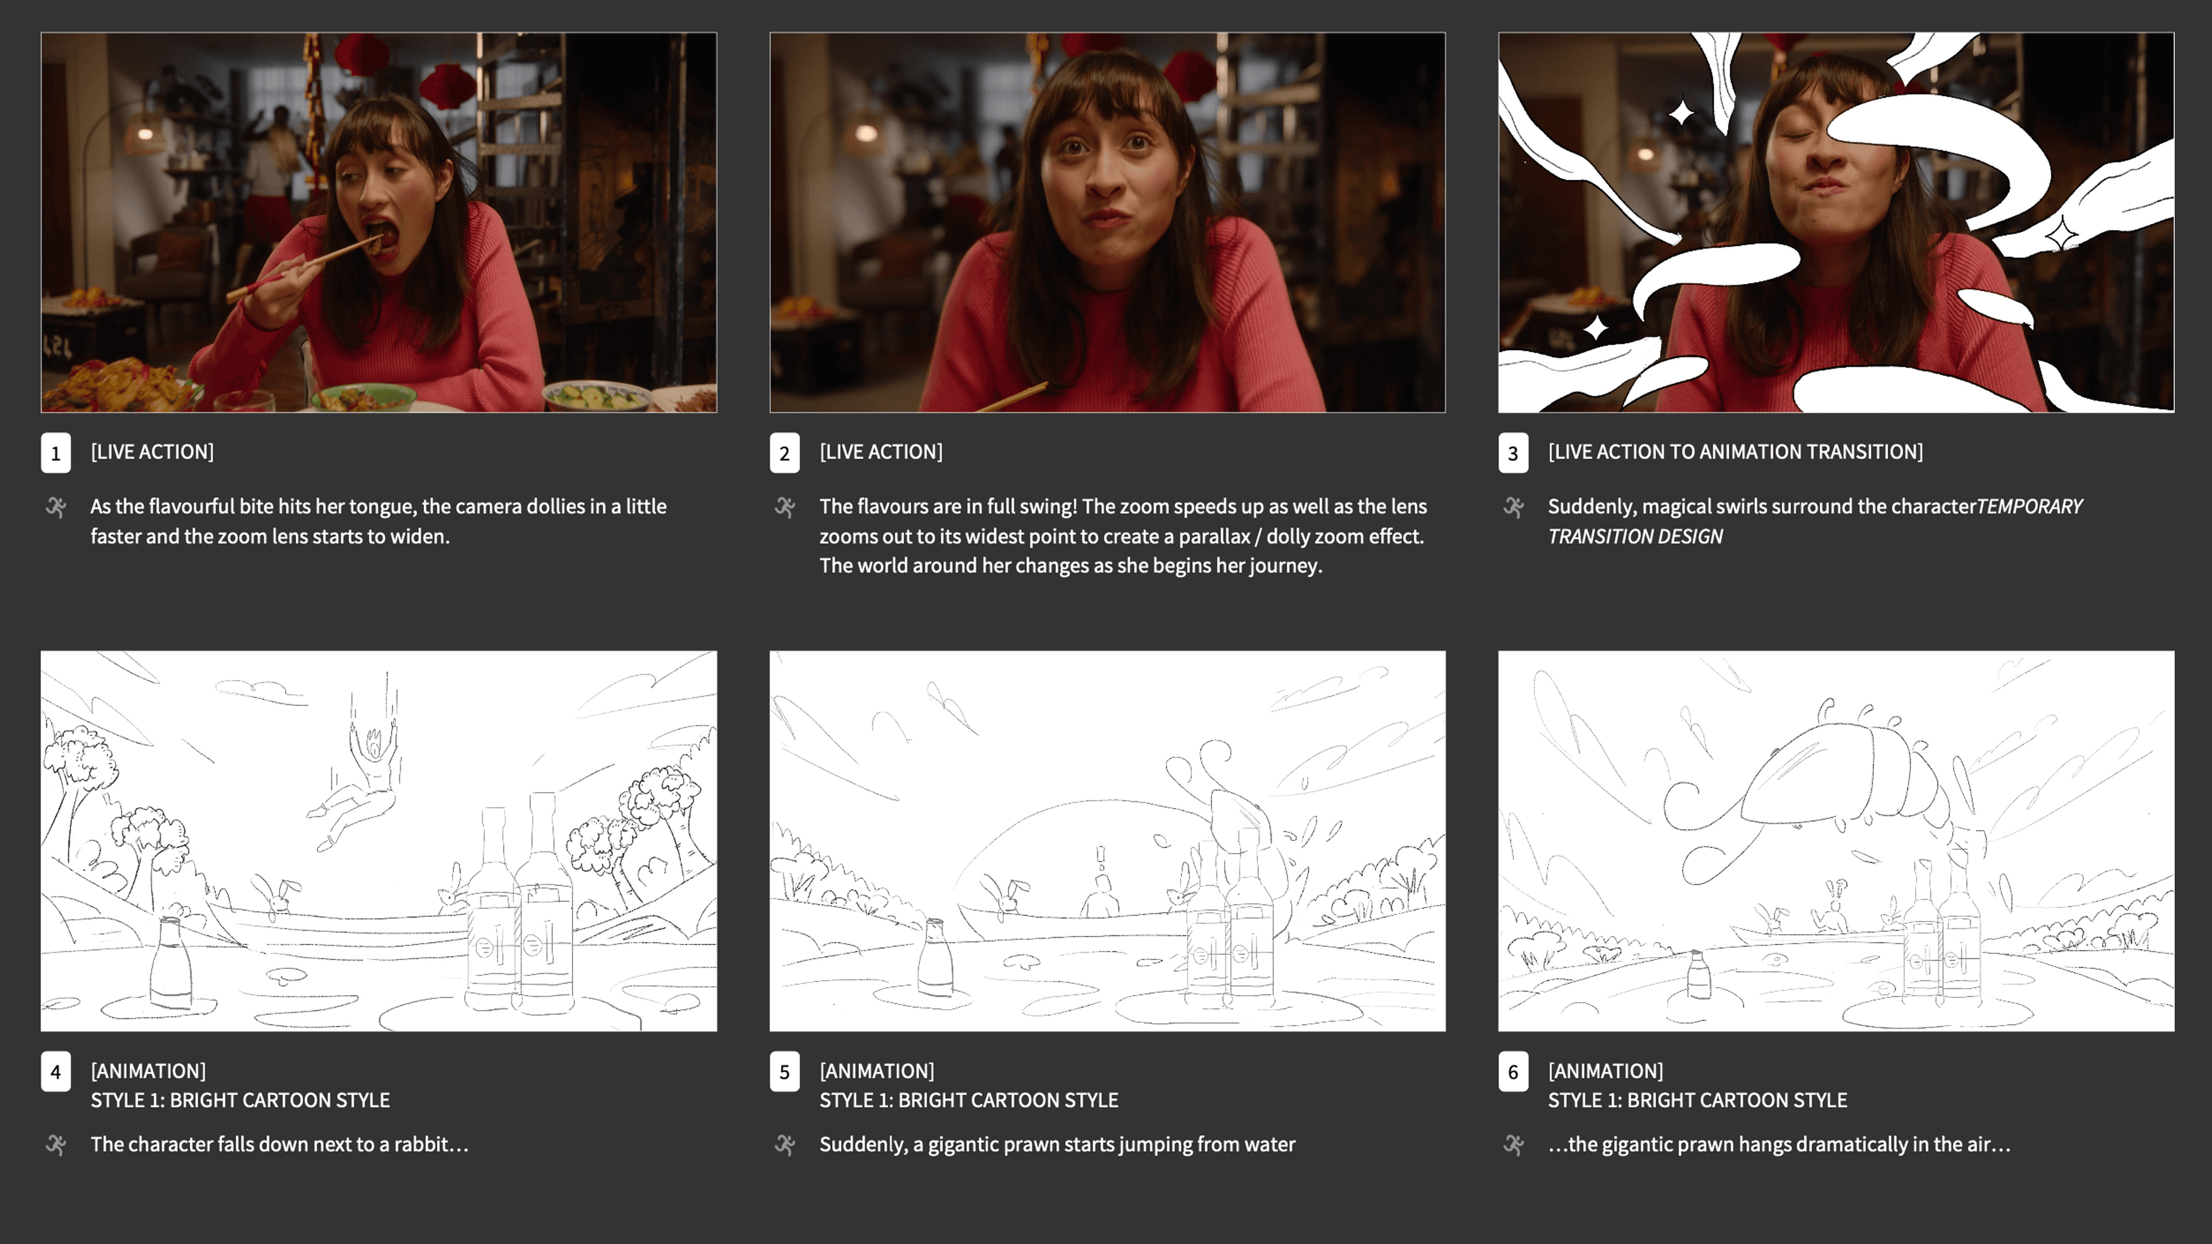Select frame number badge 1
This screenshot has height=1244, width=2212.
point(56,453)
